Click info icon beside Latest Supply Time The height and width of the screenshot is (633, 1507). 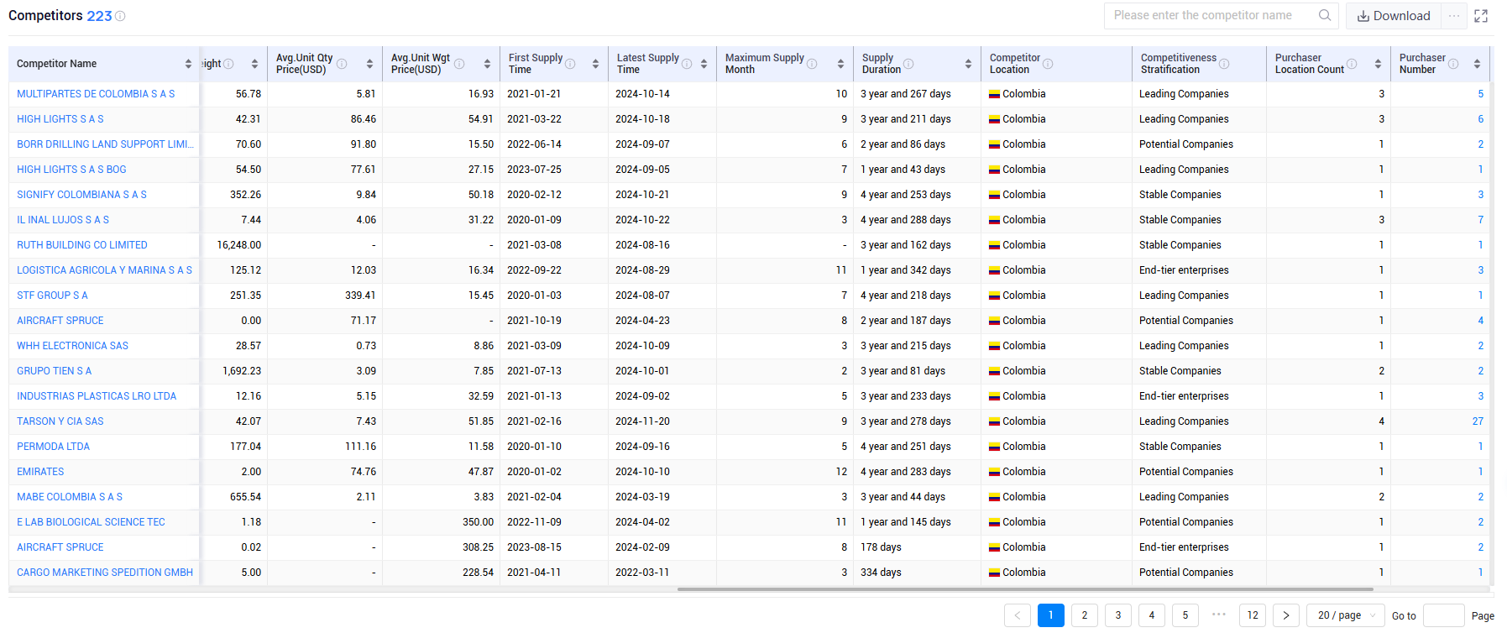pos(687,64)
